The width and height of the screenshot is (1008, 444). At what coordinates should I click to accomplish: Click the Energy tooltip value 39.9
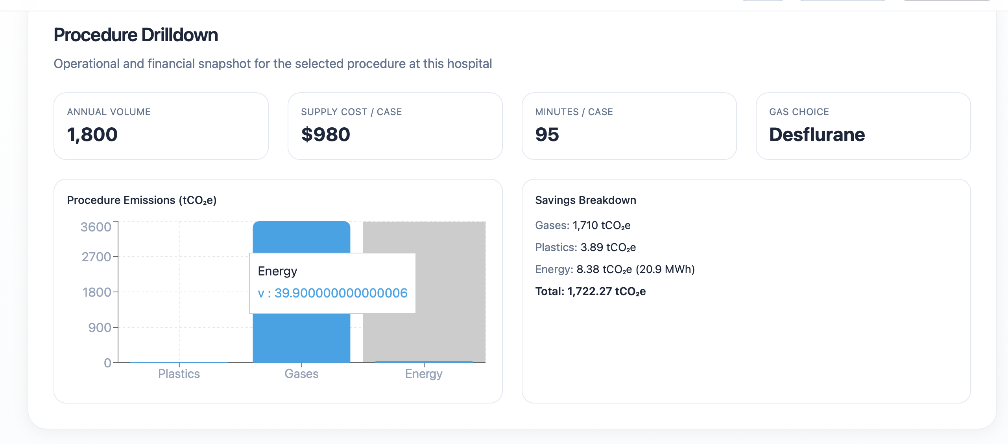(x=341, y=293)
